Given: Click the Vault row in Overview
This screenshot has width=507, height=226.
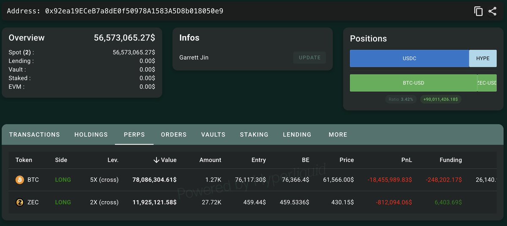Looking at the screenshot, I should (82, 70).
